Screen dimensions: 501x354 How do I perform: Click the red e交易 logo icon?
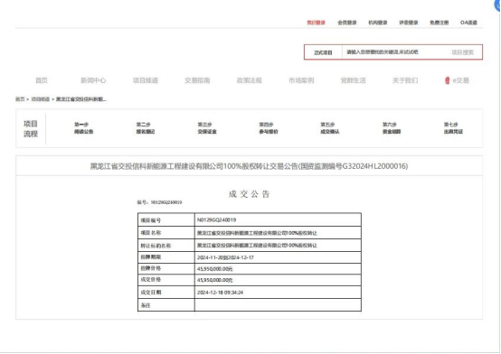coord(448,80)
